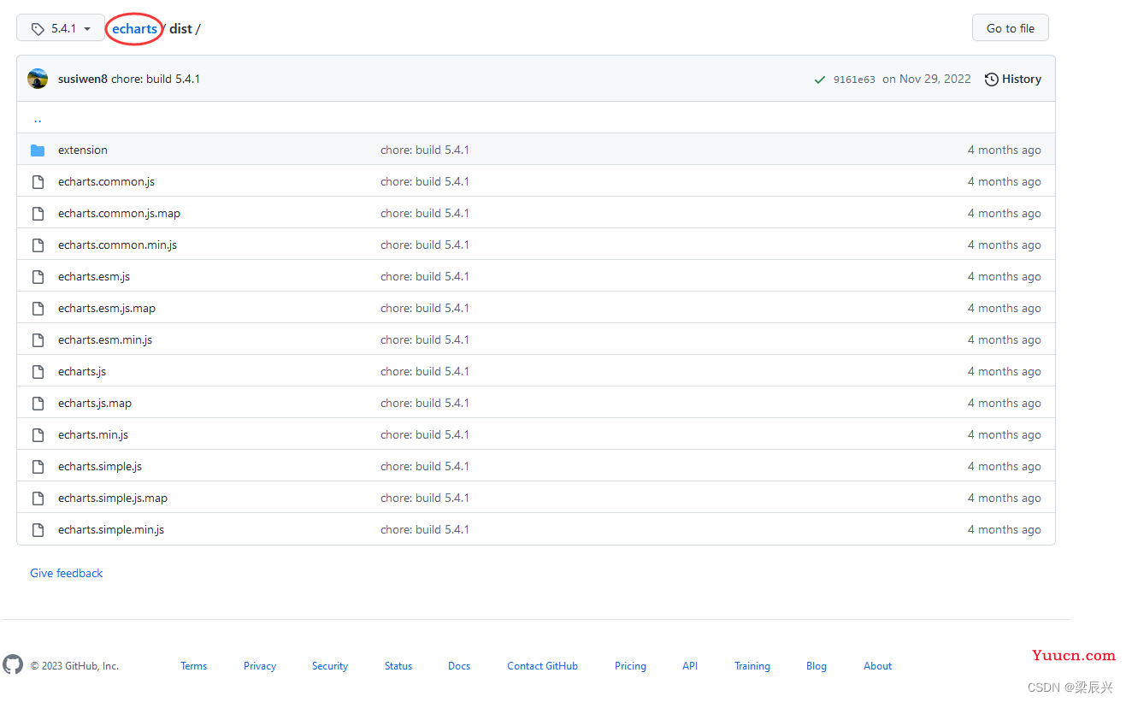
Task: Open the 5.4.1 tag dropdown
Action: point(61,28)
